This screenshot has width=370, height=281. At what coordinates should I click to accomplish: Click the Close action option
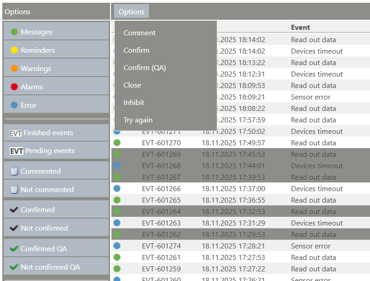click(x=132, y=85)
